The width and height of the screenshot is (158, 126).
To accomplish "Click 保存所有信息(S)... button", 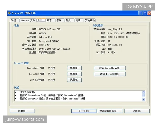I will coord(110,111).
